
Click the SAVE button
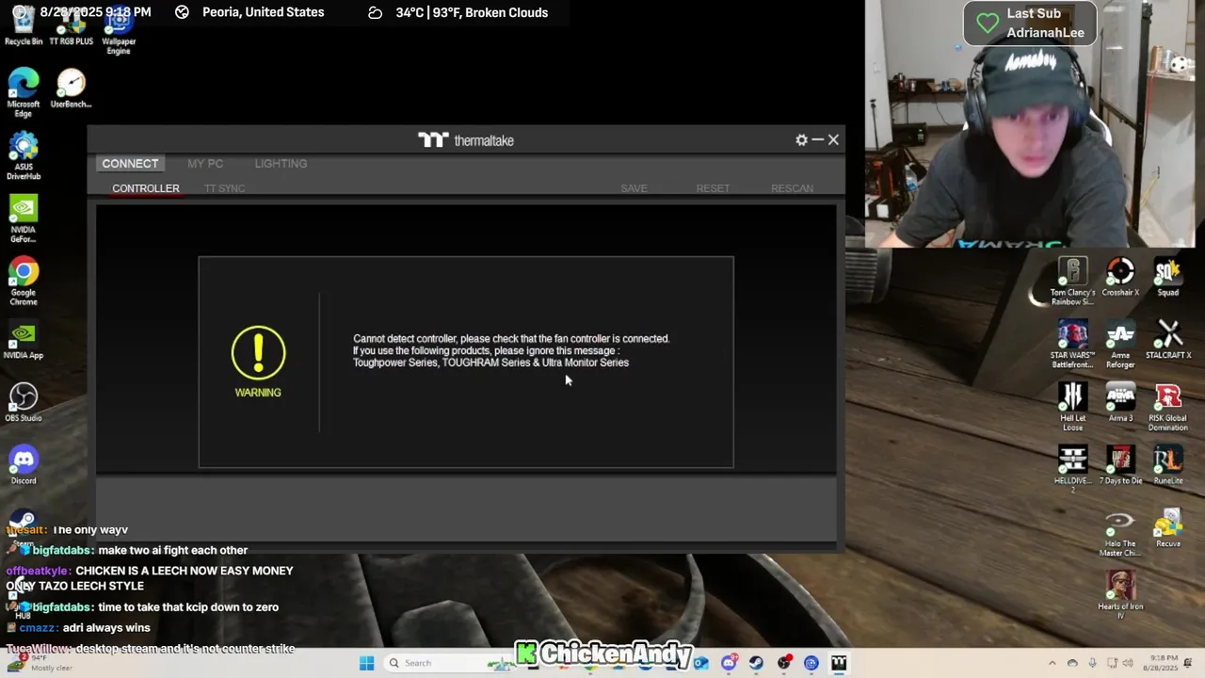[634, 188]
